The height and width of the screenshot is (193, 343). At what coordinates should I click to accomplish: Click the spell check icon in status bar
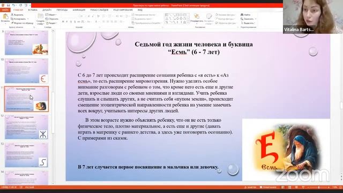(x=21, y=187)
